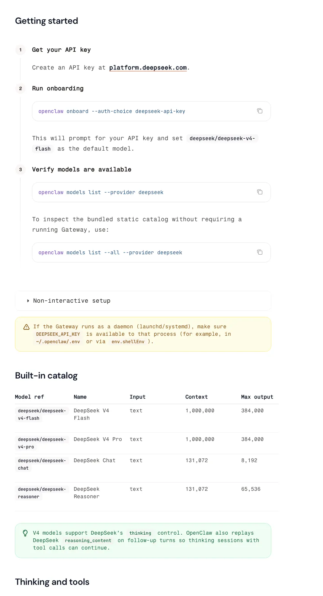
Task: Click the disclosure triangle beside Non-interactive setup
Action: tap(28, 301)
